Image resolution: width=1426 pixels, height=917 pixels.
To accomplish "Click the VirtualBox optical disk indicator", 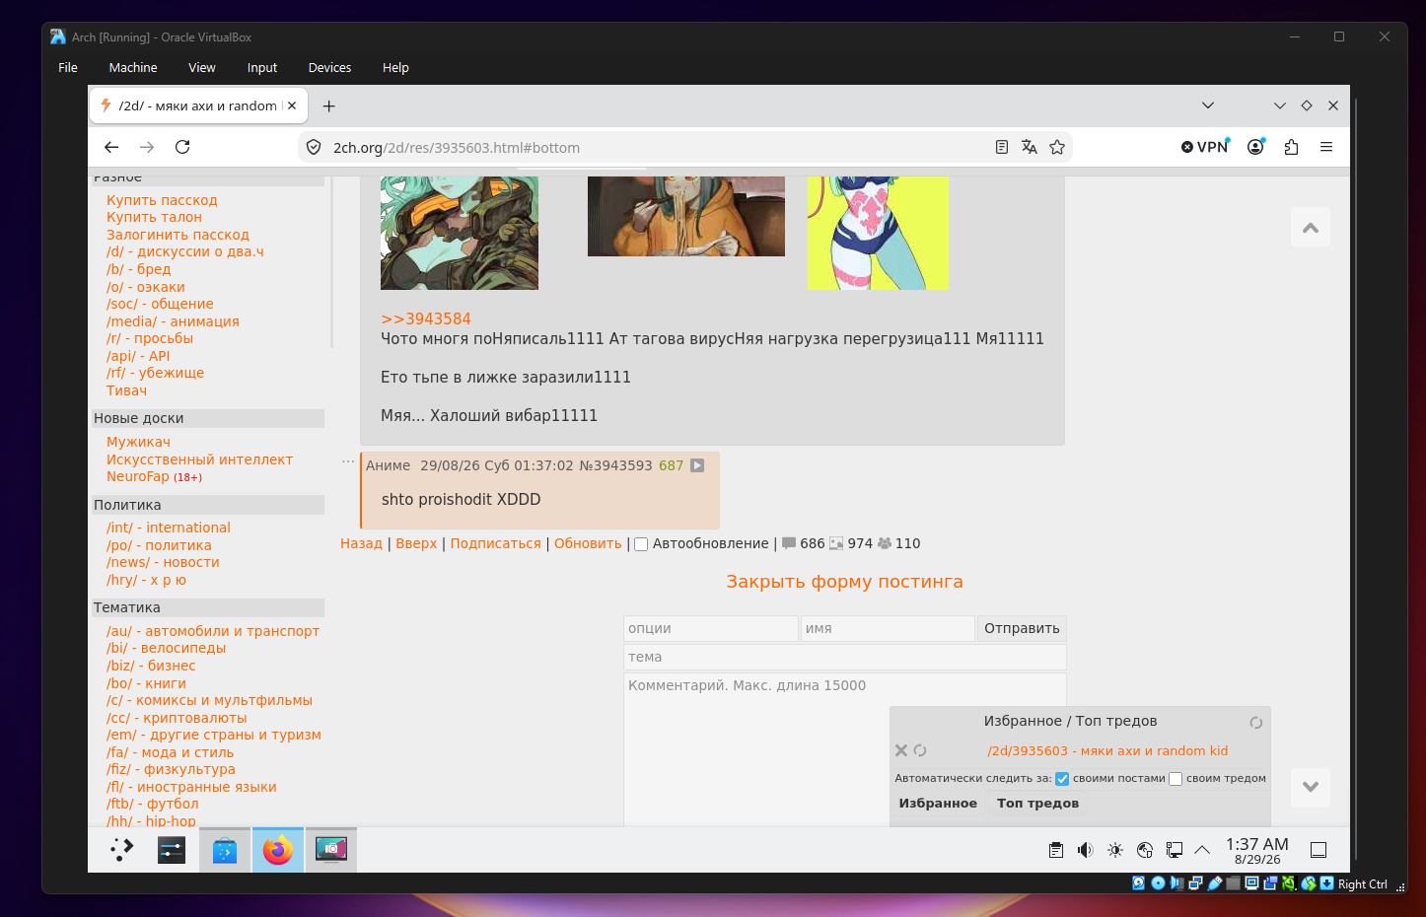I will [1158, 883].
